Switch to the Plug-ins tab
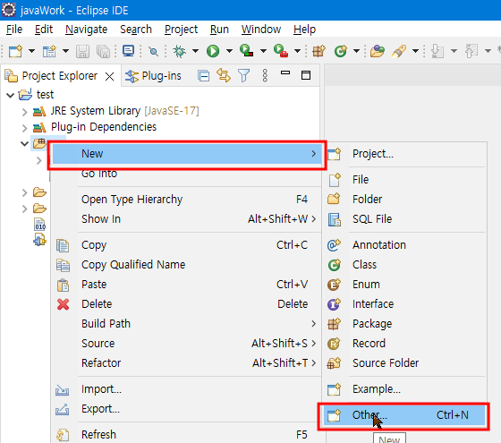This screenshot has width=501, height=443. click(153, 76)
